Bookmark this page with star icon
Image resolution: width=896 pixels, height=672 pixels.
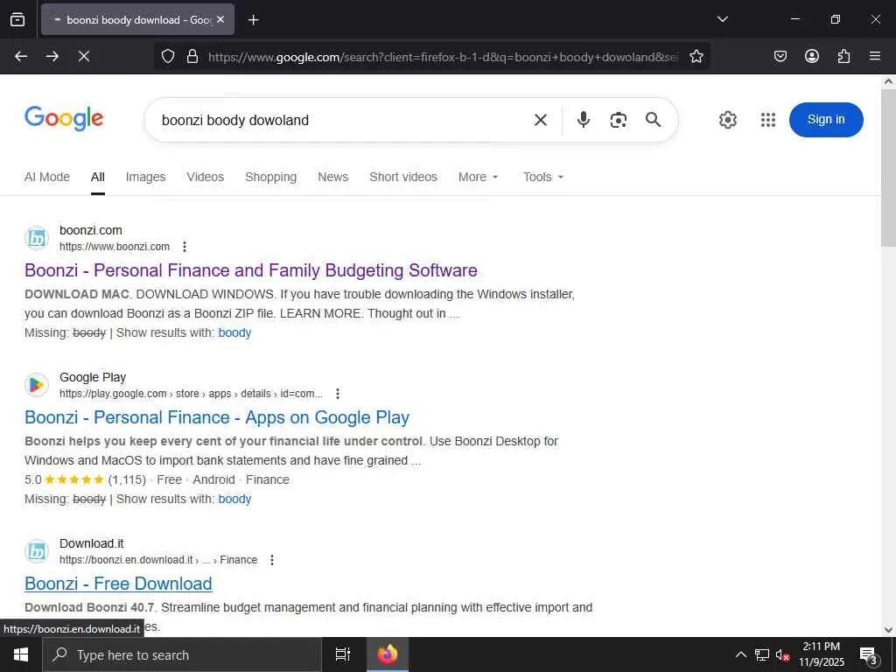point(696,56)
